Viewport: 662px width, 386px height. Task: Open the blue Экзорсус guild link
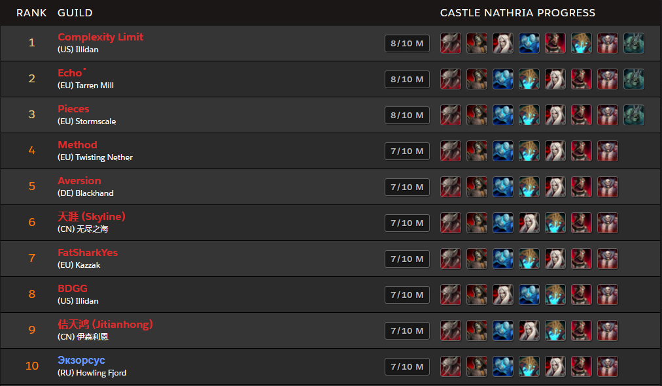[x=82, y=361]
